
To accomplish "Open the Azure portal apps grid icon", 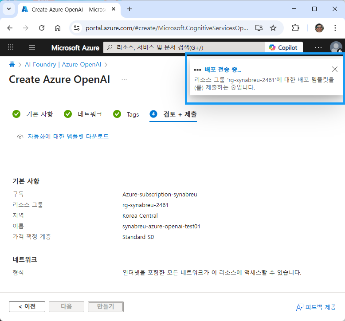I will 11,47.
